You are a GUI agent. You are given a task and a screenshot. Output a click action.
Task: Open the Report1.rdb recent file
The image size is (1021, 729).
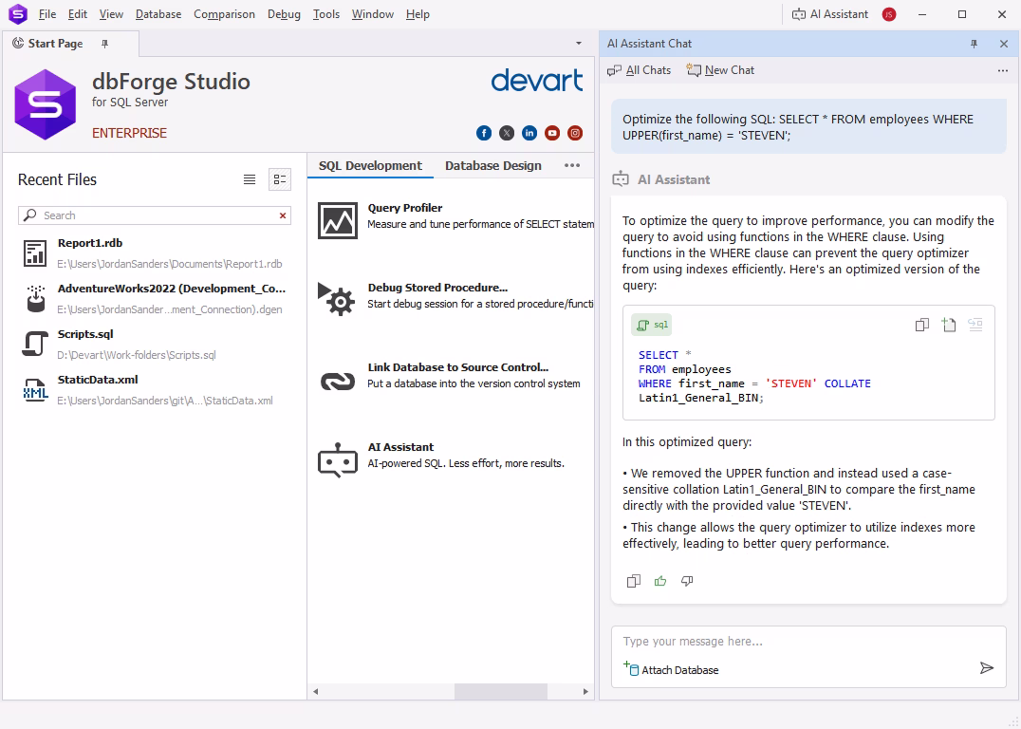(155, 252)
